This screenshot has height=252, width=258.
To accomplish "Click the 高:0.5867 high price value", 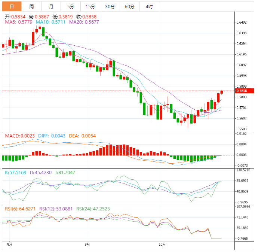I will coord(39,16).
